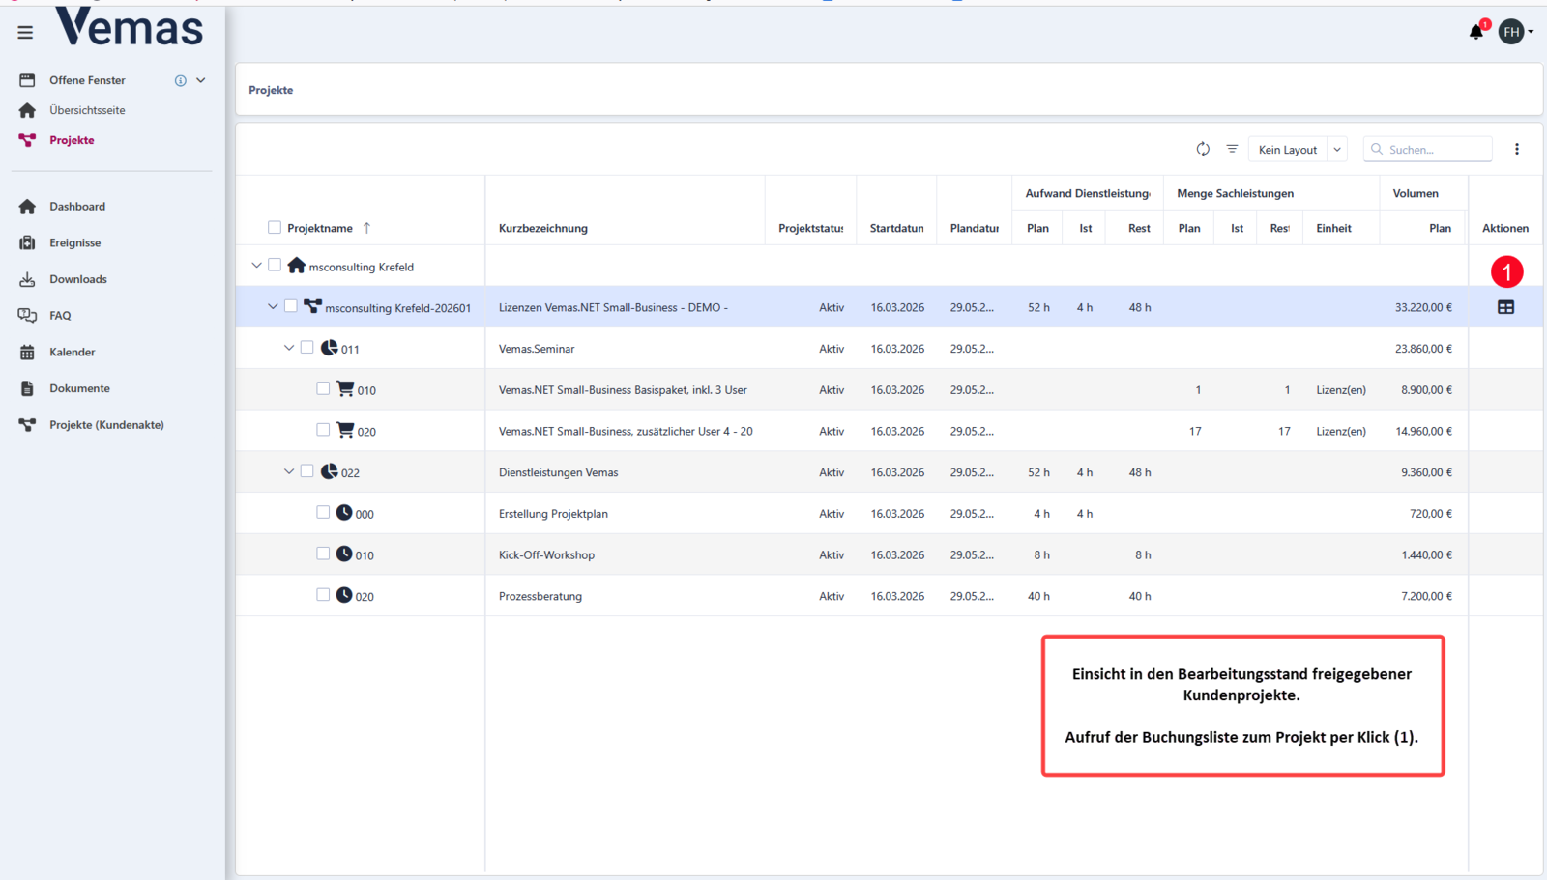
Task: Toggle the select-all checkbox next to Projektname
Action: point(275,228)
